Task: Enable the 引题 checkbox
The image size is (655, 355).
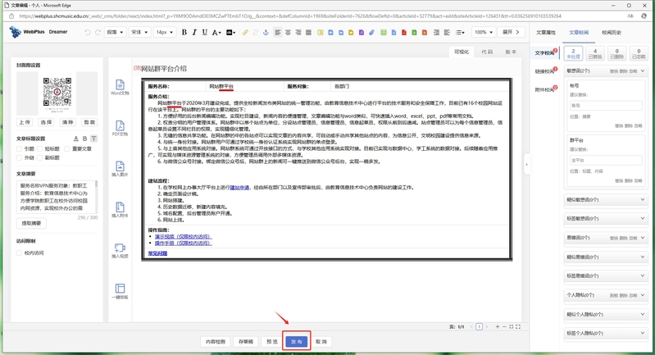Action: click(20, 148)
